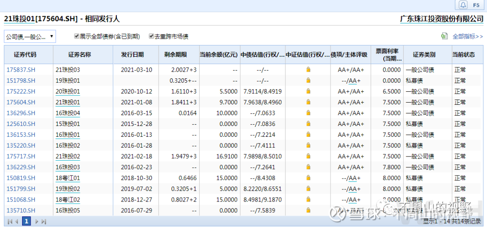
Task: Open 全部指标 link
Action: pyautogui.click(x=468, y=36)
